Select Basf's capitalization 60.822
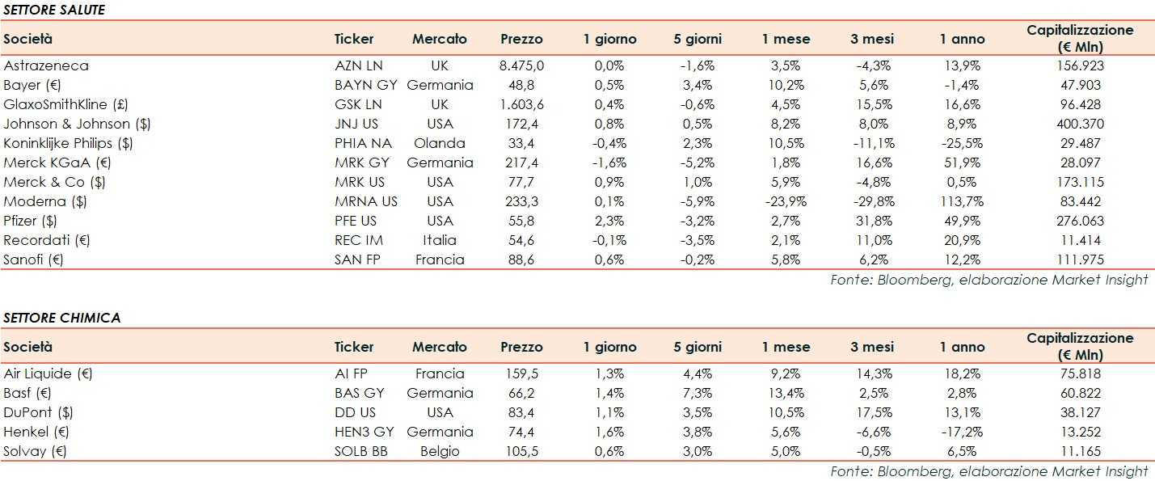Image resolution: width=1155 pixels, height=481 pixels. (x=1080, y=393)
